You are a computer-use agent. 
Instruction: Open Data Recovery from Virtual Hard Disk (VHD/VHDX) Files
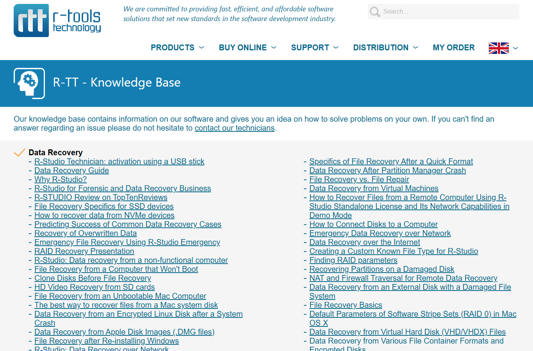[407, 332]
